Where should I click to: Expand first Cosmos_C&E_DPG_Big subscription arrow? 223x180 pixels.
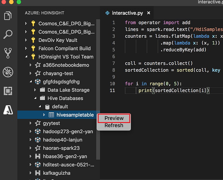click(26, 23)
